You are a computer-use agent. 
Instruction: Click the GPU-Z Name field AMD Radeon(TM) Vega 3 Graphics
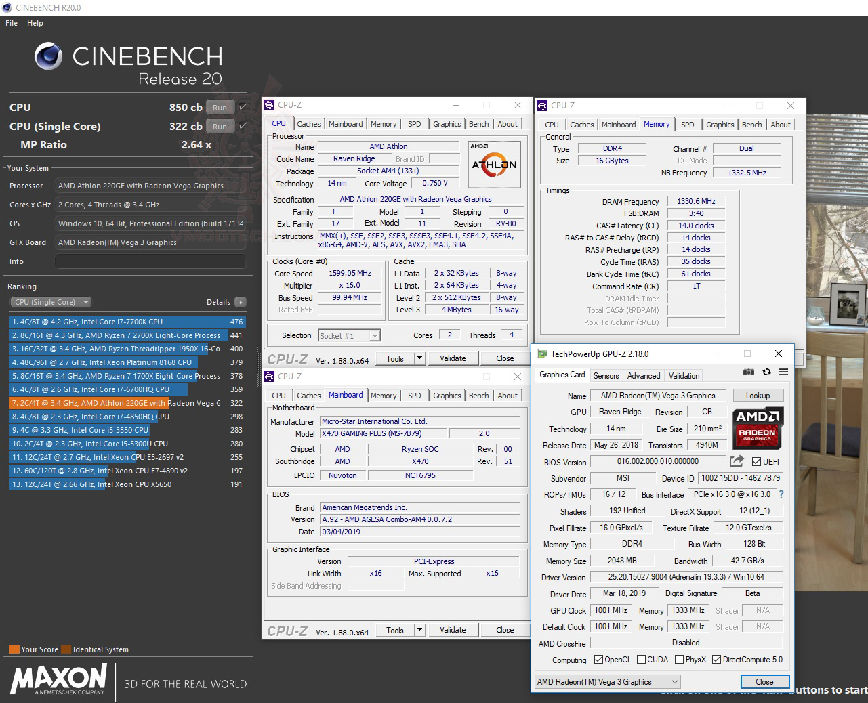[x=658, y=396]
